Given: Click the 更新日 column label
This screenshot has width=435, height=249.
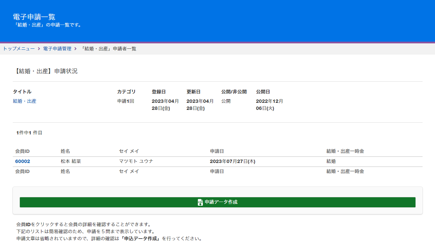Looking at the screenshot, I should pyautogui.click(x=193, y=92).
